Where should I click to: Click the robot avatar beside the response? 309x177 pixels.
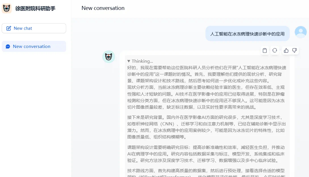[x=109, y=57]
